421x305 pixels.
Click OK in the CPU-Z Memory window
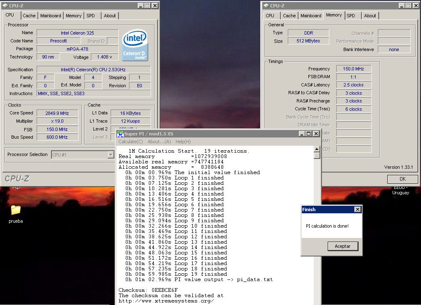pos(402,179)
